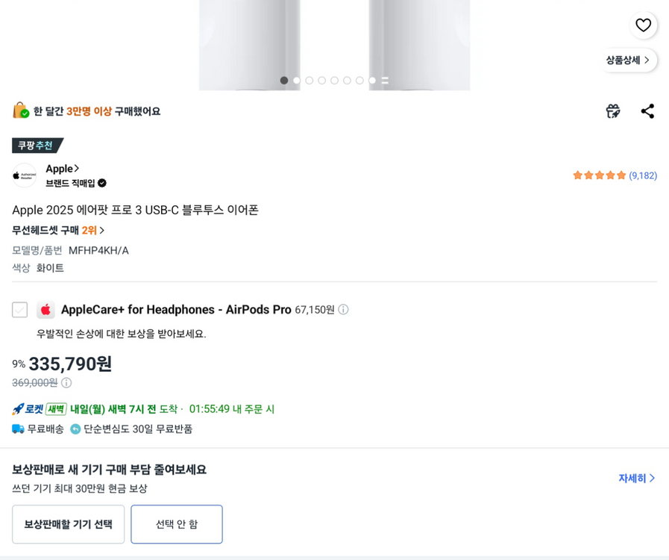This screenshot has height=560, width=669.
Task: Check the AppleCare+ for Headphones checkbox
Action: click(x=20, y=310)
